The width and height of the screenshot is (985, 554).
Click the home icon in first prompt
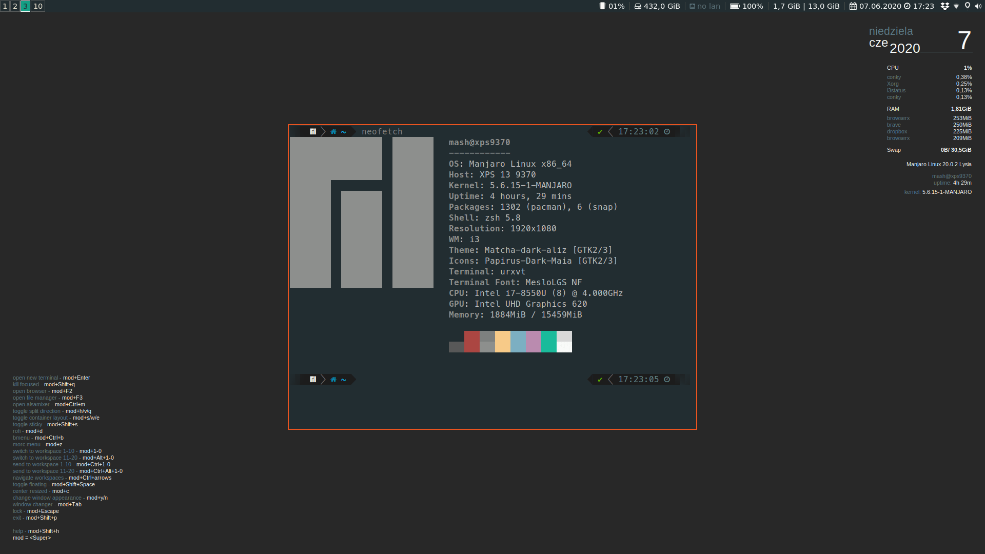333,132
